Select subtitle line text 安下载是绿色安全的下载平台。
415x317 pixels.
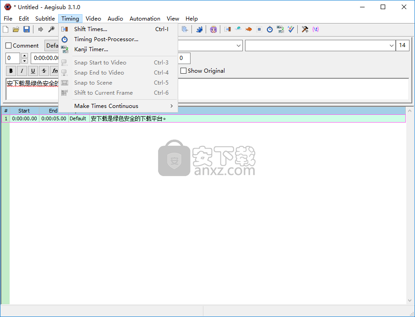click(129, 119)
